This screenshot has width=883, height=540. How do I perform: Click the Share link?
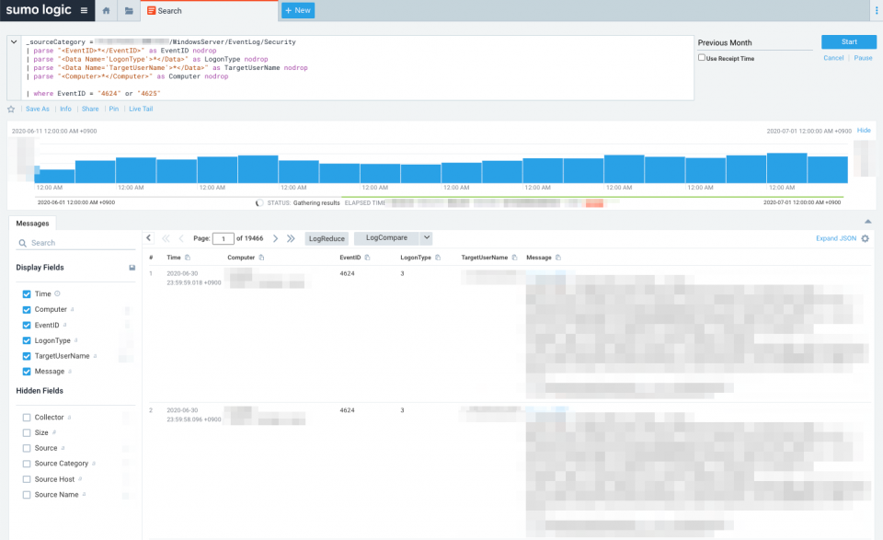(90, 109)
